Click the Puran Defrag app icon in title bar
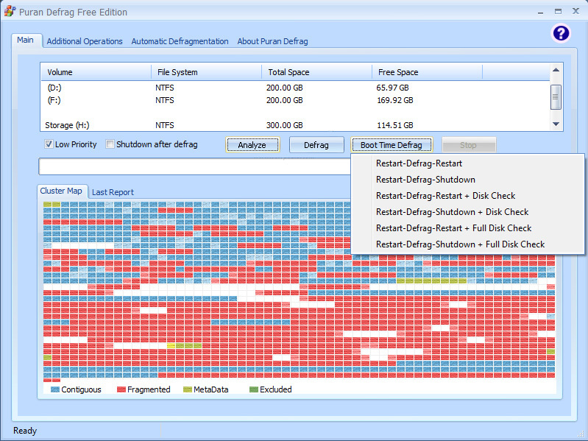Image resolution: width=588 pixels, height=441 pixels. [10, 11]
